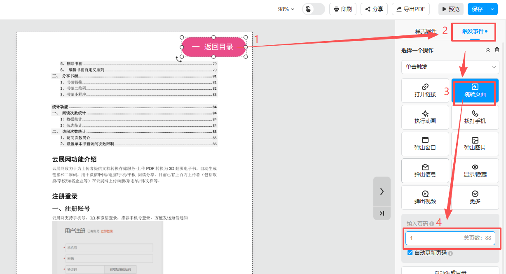Click the 导出PDF button
Viewport: 506px width, 274px height.
point(410,9)
